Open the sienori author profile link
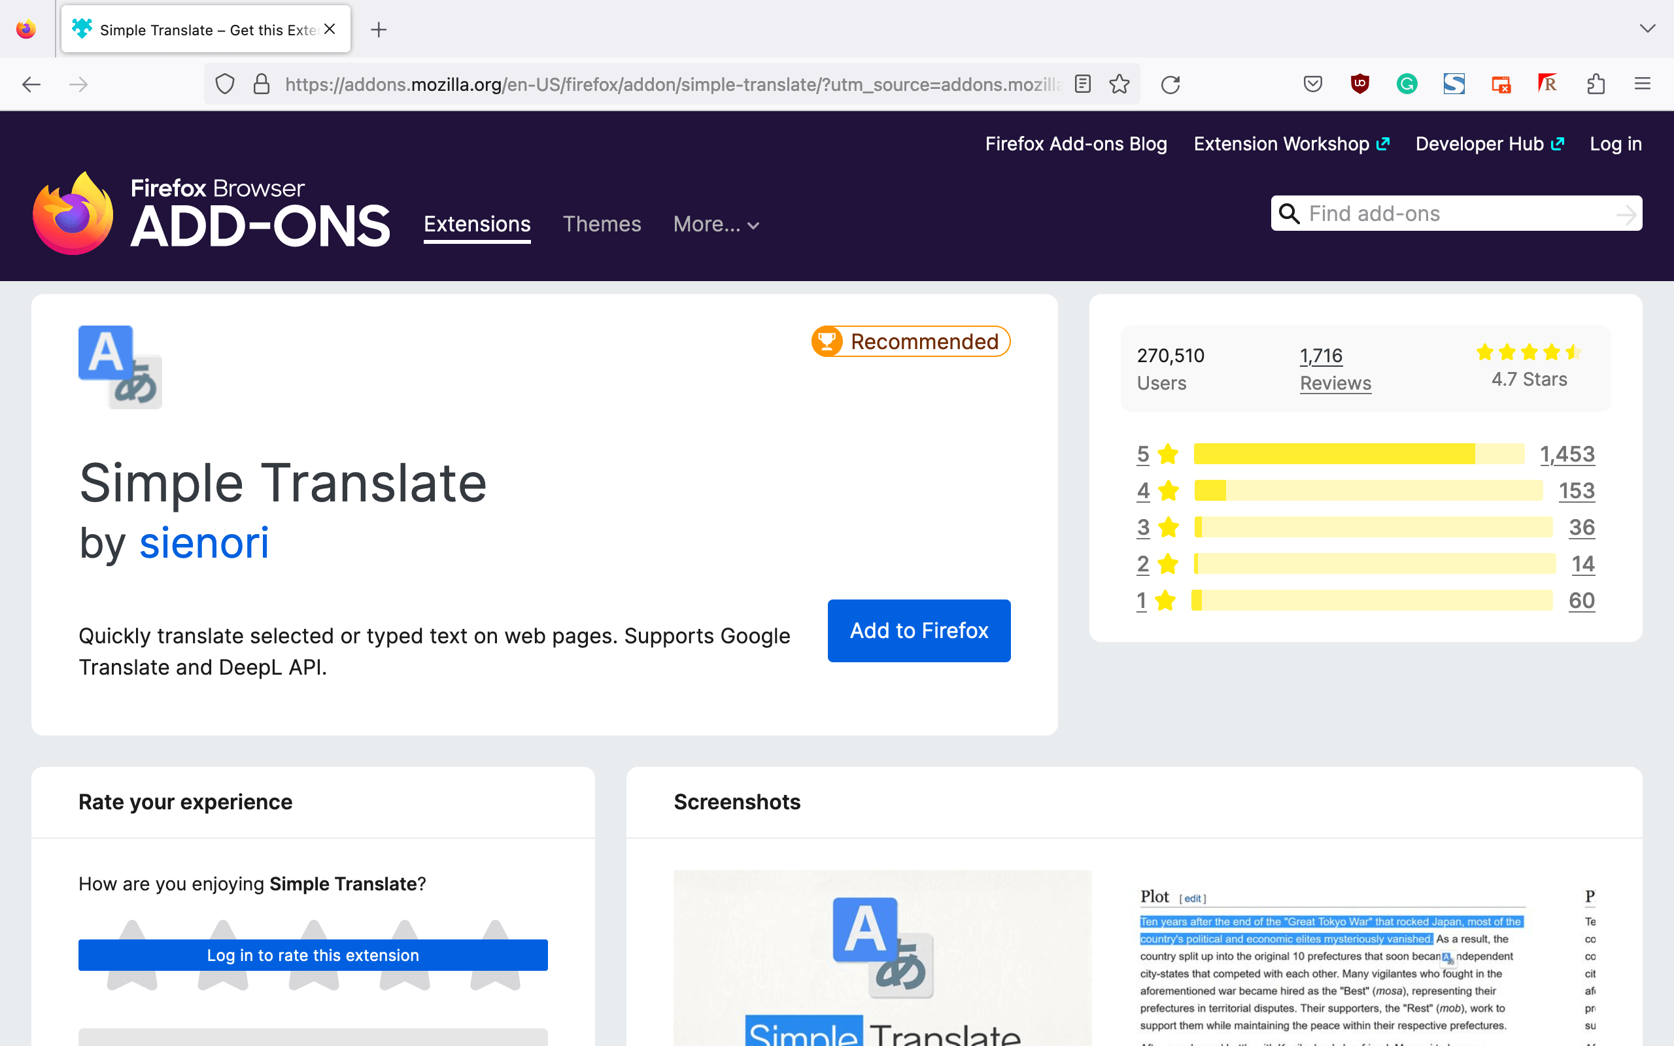The height and width of the screenshot is (1046, 1674). (204, 543)
